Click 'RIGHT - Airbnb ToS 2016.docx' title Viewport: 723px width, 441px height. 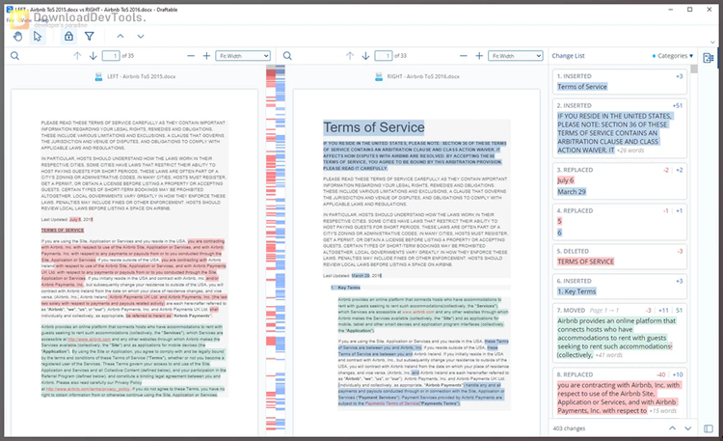coord(423,76)
